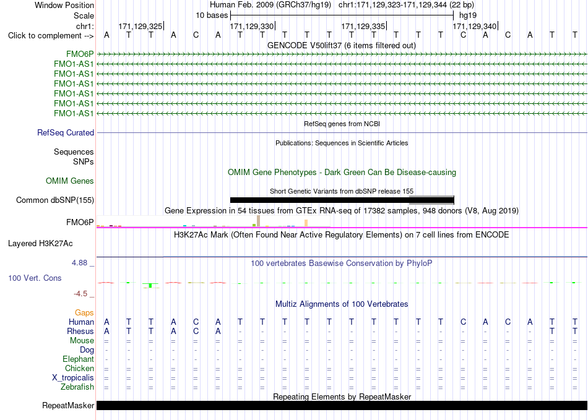Click the 100 vertebrates Basewise Conservation title

tap(342, 264)
